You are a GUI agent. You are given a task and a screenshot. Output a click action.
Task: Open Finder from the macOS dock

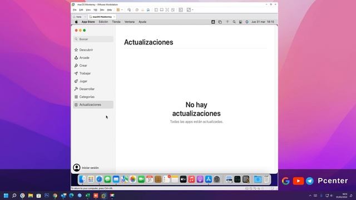coord(82,179)
